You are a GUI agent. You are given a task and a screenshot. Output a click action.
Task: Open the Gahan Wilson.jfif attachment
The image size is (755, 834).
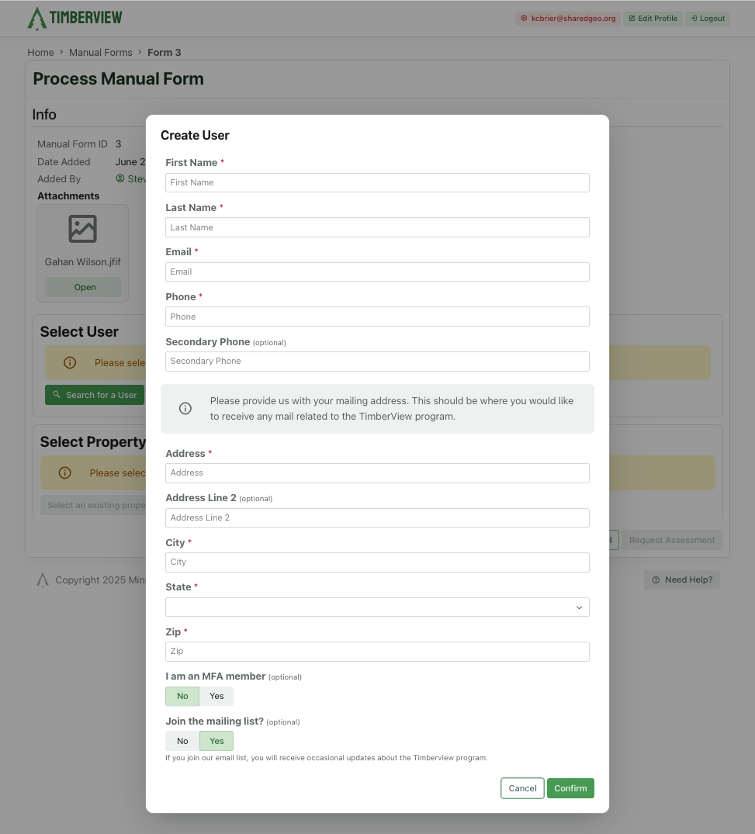point(83,287)
